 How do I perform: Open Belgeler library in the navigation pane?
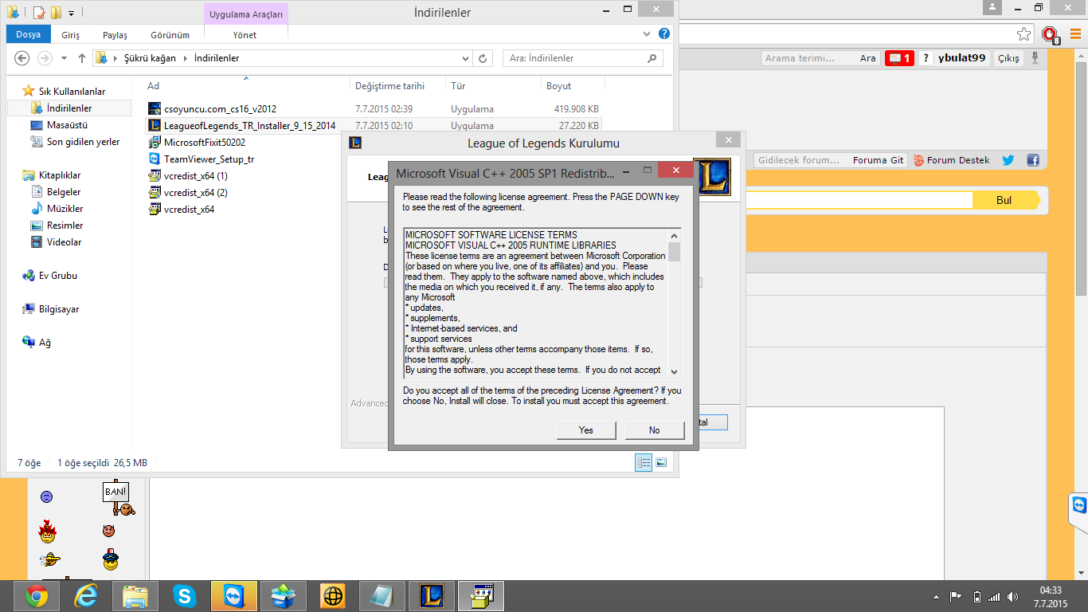[x=64, y=192]
